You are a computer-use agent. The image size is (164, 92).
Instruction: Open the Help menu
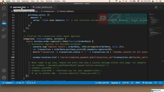tap(64, 1)
